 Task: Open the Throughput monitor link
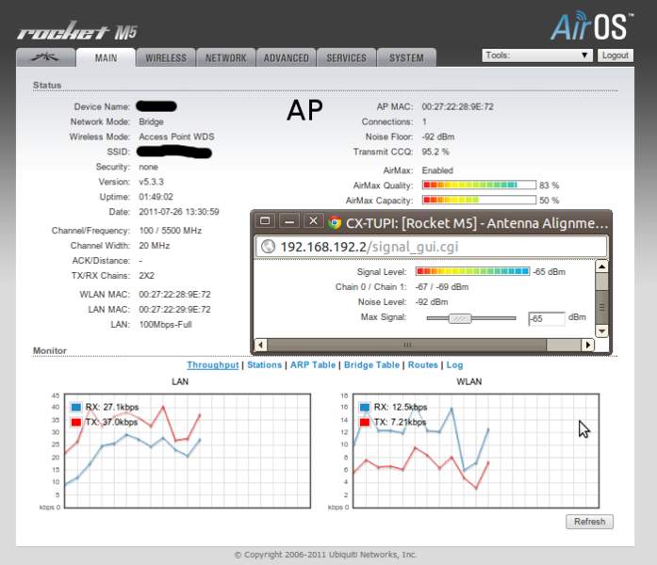click(x=213, y=365)
